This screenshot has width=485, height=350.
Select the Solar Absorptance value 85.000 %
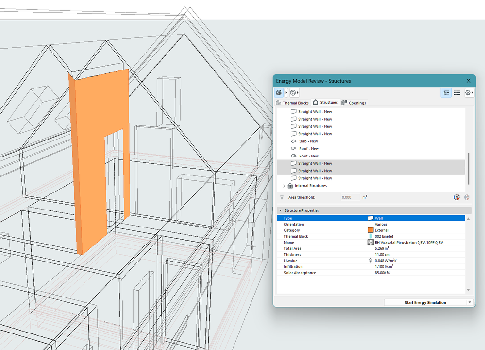click(382, 273)
